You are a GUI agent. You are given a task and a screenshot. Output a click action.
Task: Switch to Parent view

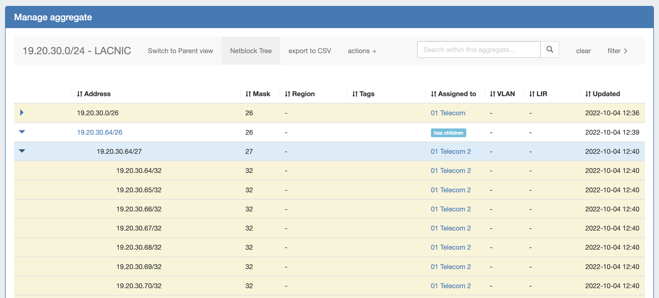180,51
